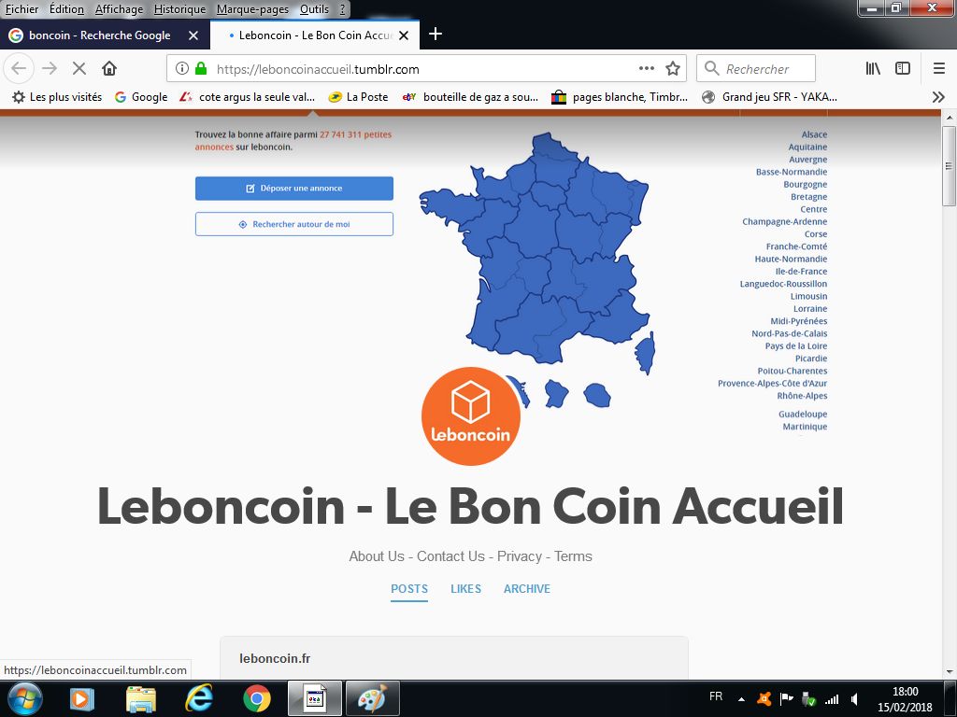957x717 pixels.
Task: Open the hamburger application menu
Action: pos(938,68)
